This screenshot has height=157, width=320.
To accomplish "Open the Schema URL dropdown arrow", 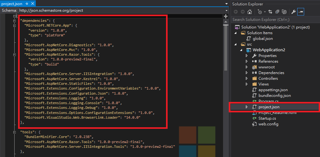I will (227, 10).
